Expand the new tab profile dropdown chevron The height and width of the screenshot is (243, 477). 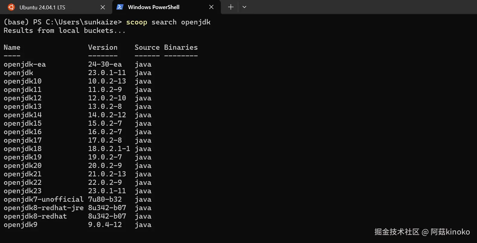(244, 7)
